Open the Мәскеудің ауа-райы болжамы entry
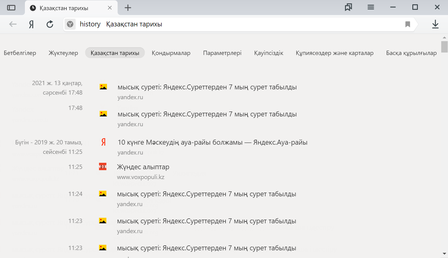 [212, 143]
